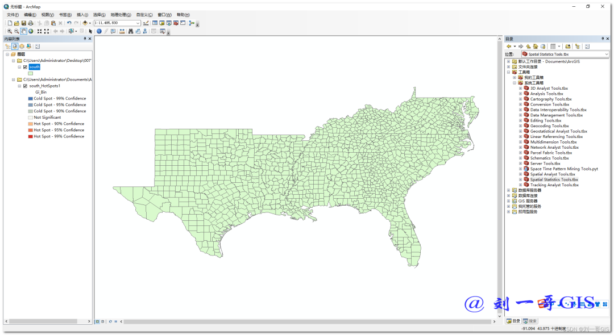Switch table of contents to List By Source

[x=15, y=46]
